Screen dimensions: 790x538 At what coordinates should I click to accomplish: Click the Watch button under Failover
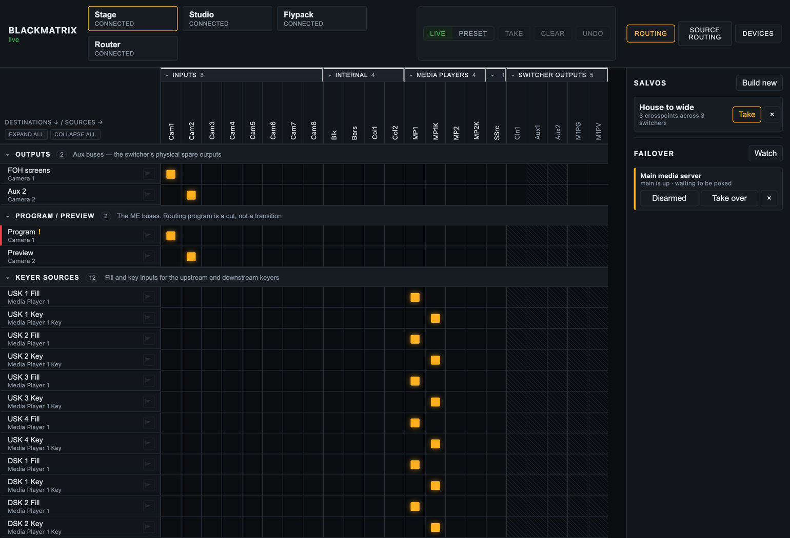point(765,153)
